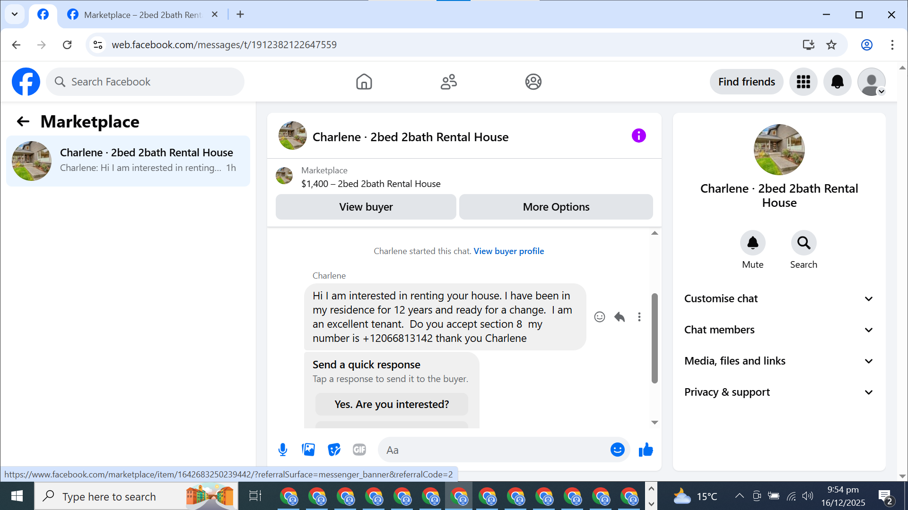Open the chat header listing thumbnail
The image size is (908, 510).
tap(292, 136)
